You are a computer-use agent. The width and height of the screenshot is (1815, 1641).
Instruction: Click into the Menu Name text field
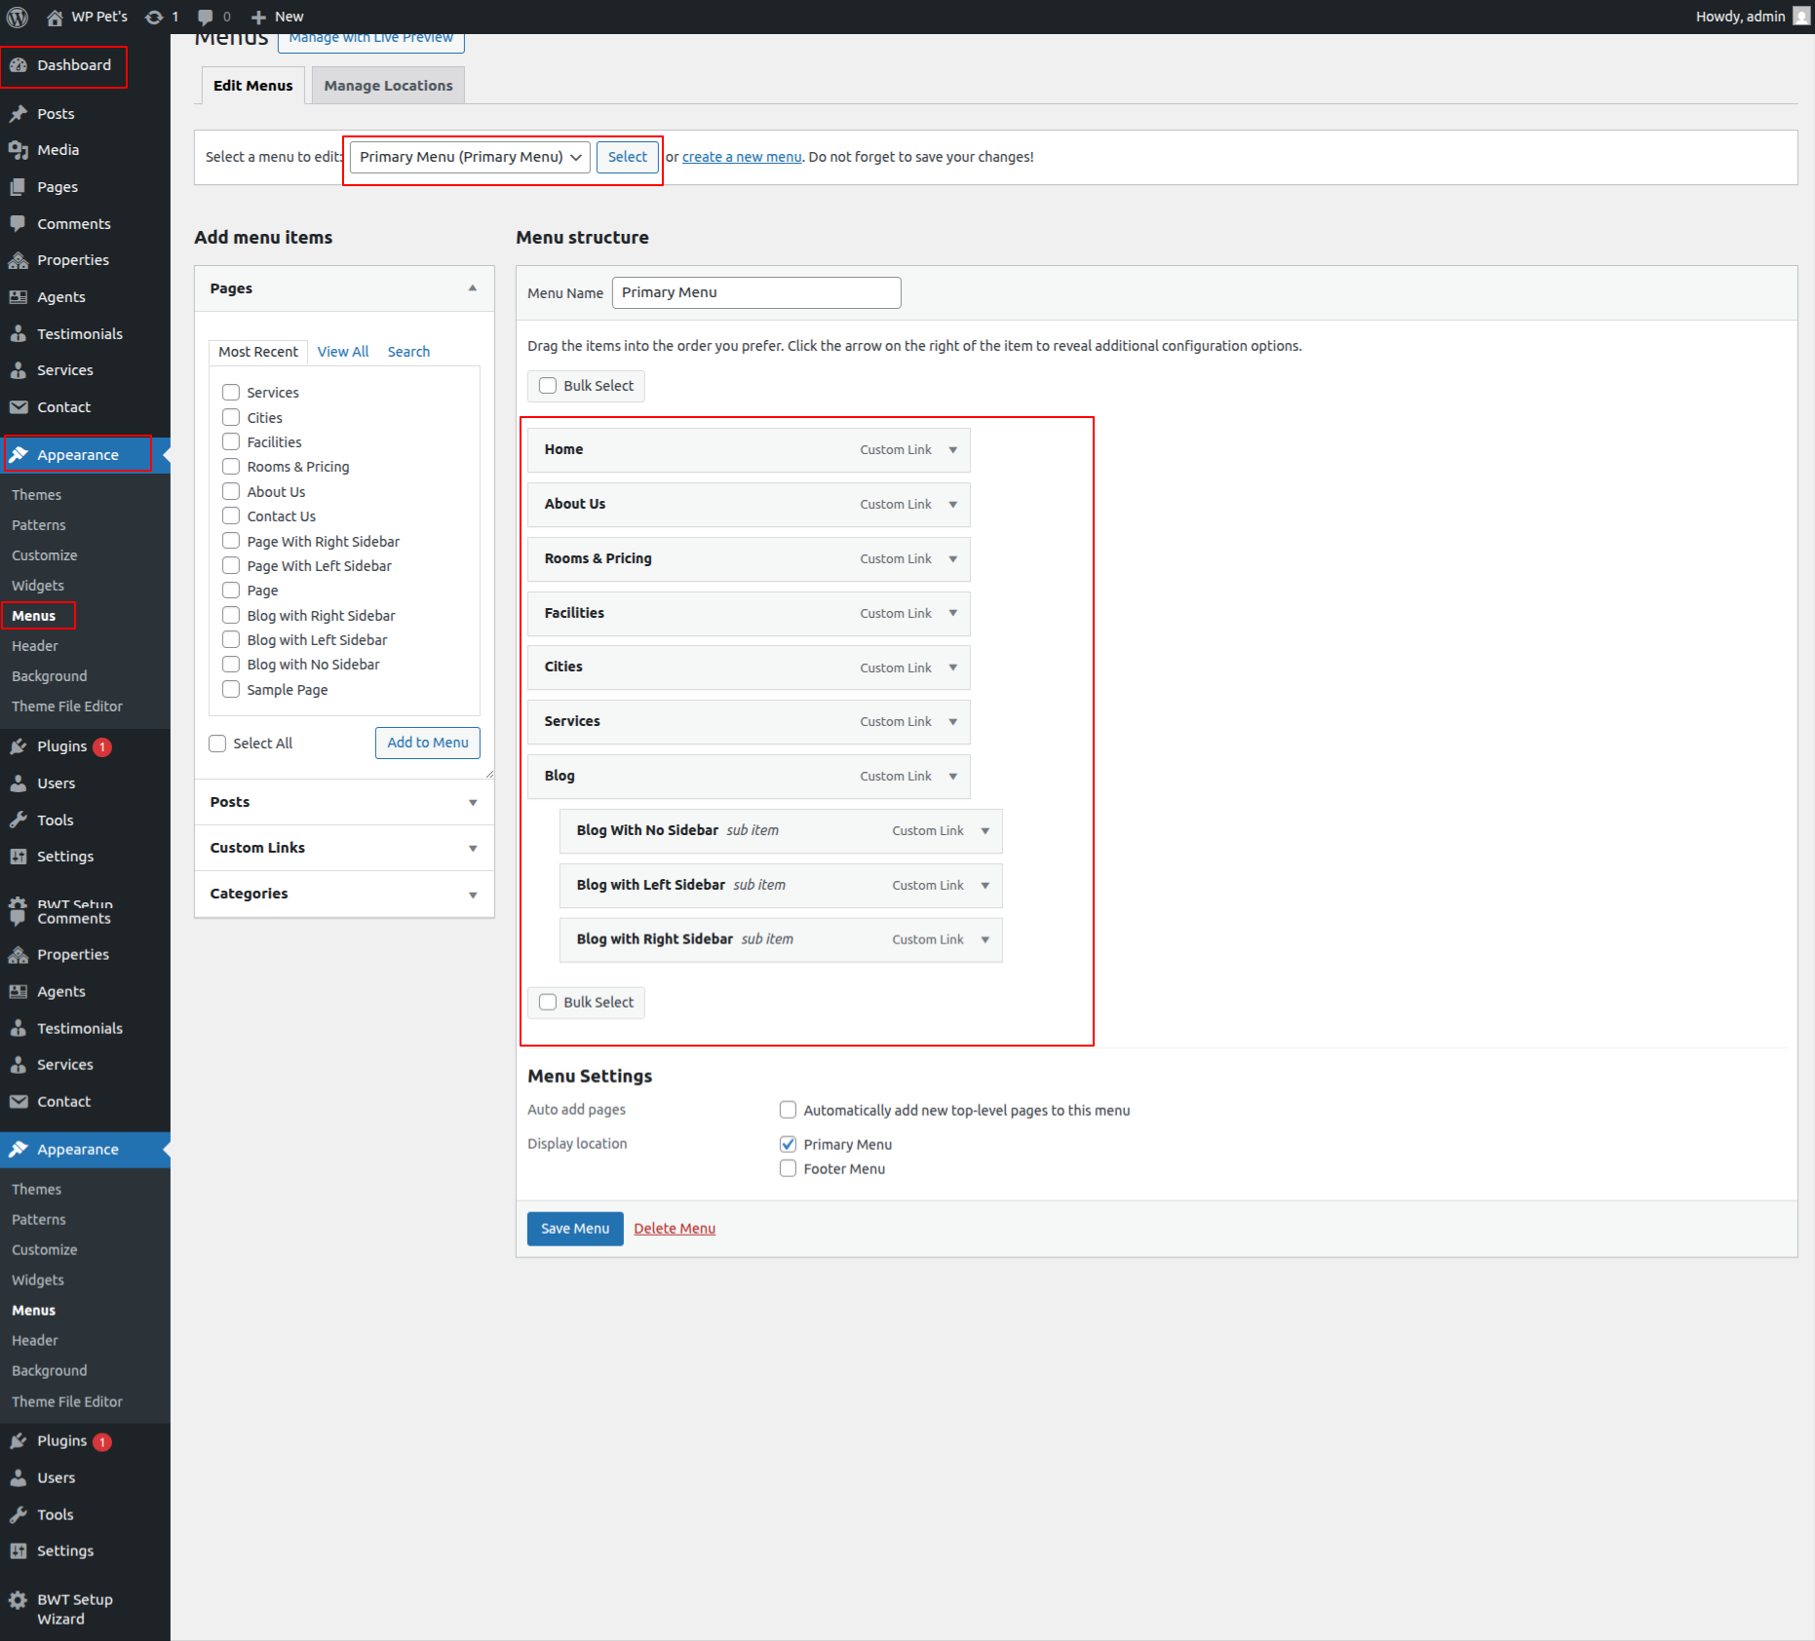[x=755, y=292]
